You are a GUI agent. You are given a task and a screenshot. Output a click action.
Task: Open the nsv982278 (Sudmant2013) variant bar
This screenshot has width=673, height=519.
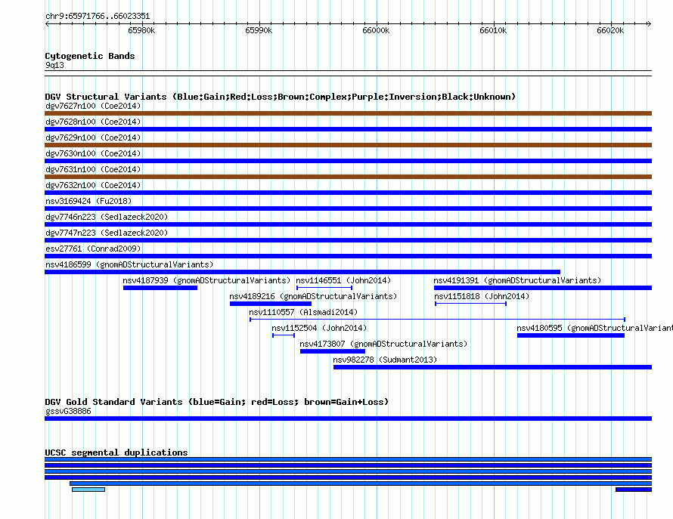(x=493, y=367)
